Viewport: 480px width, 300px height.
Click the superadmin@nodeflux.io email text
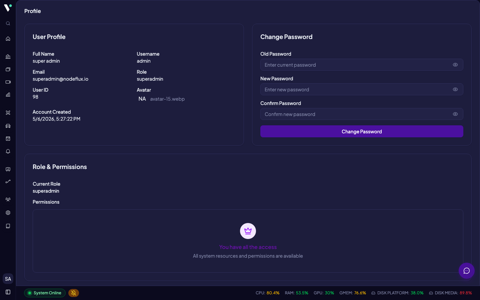tap(60, 79)
